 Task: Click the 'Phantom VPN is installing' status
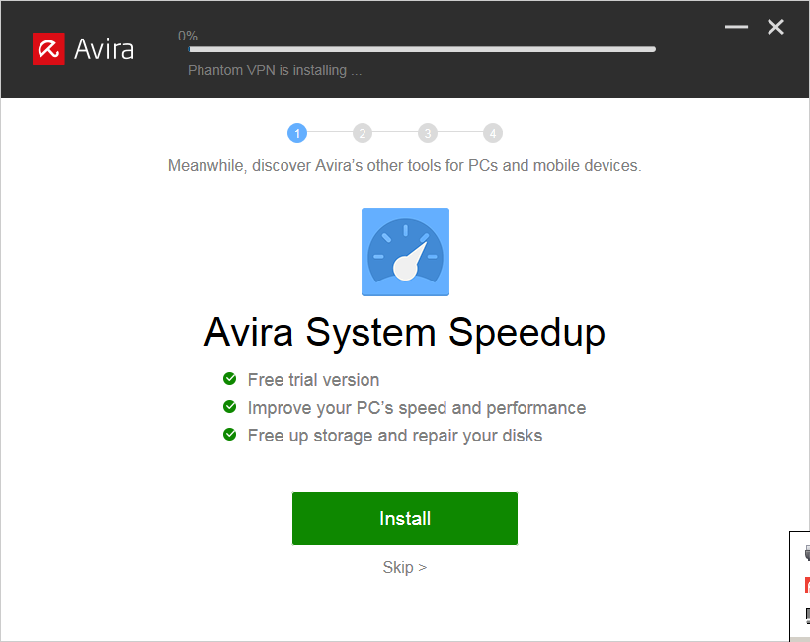275,70
